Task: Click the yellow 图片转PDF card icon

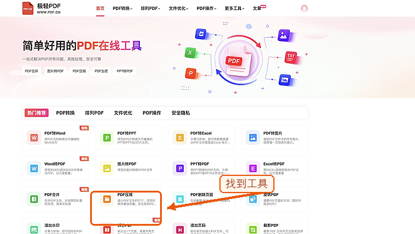Action: click(x=107, y=168)
